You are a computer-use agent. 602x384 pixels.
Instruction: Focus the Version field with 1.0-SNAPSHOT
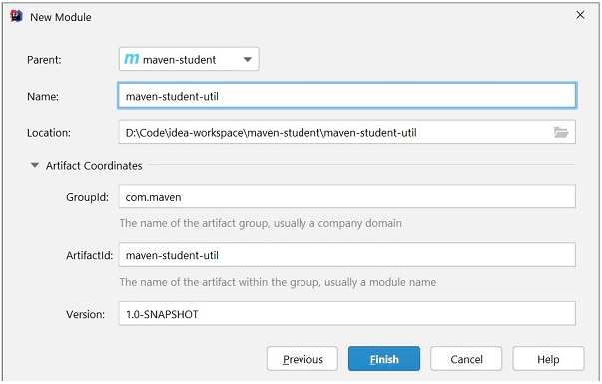click(x=347, y=314)
